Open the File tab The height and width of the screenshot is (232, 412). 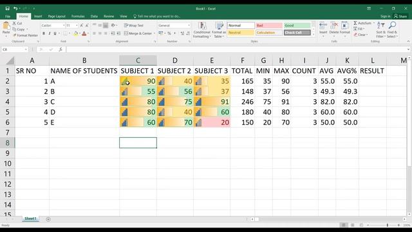pos(8,16)
